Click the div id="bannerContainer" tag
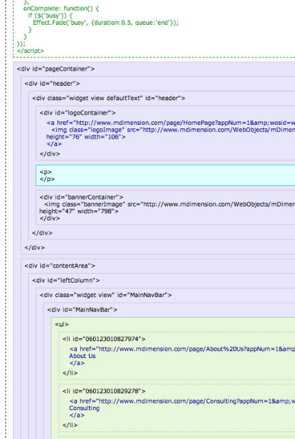 81,197
